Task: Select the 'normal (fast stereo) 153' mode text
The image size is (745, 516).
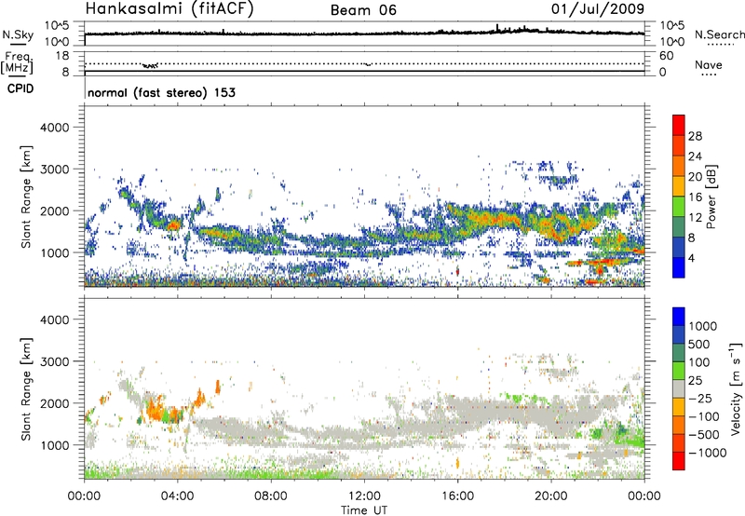Action: [x=161, y=92]
